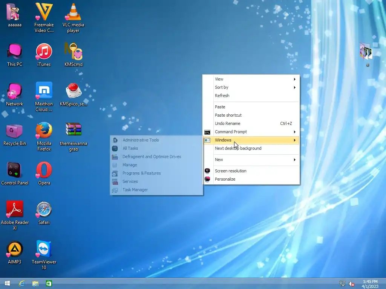Select Undo Rename in the context menu

click(x=251, y=123)
